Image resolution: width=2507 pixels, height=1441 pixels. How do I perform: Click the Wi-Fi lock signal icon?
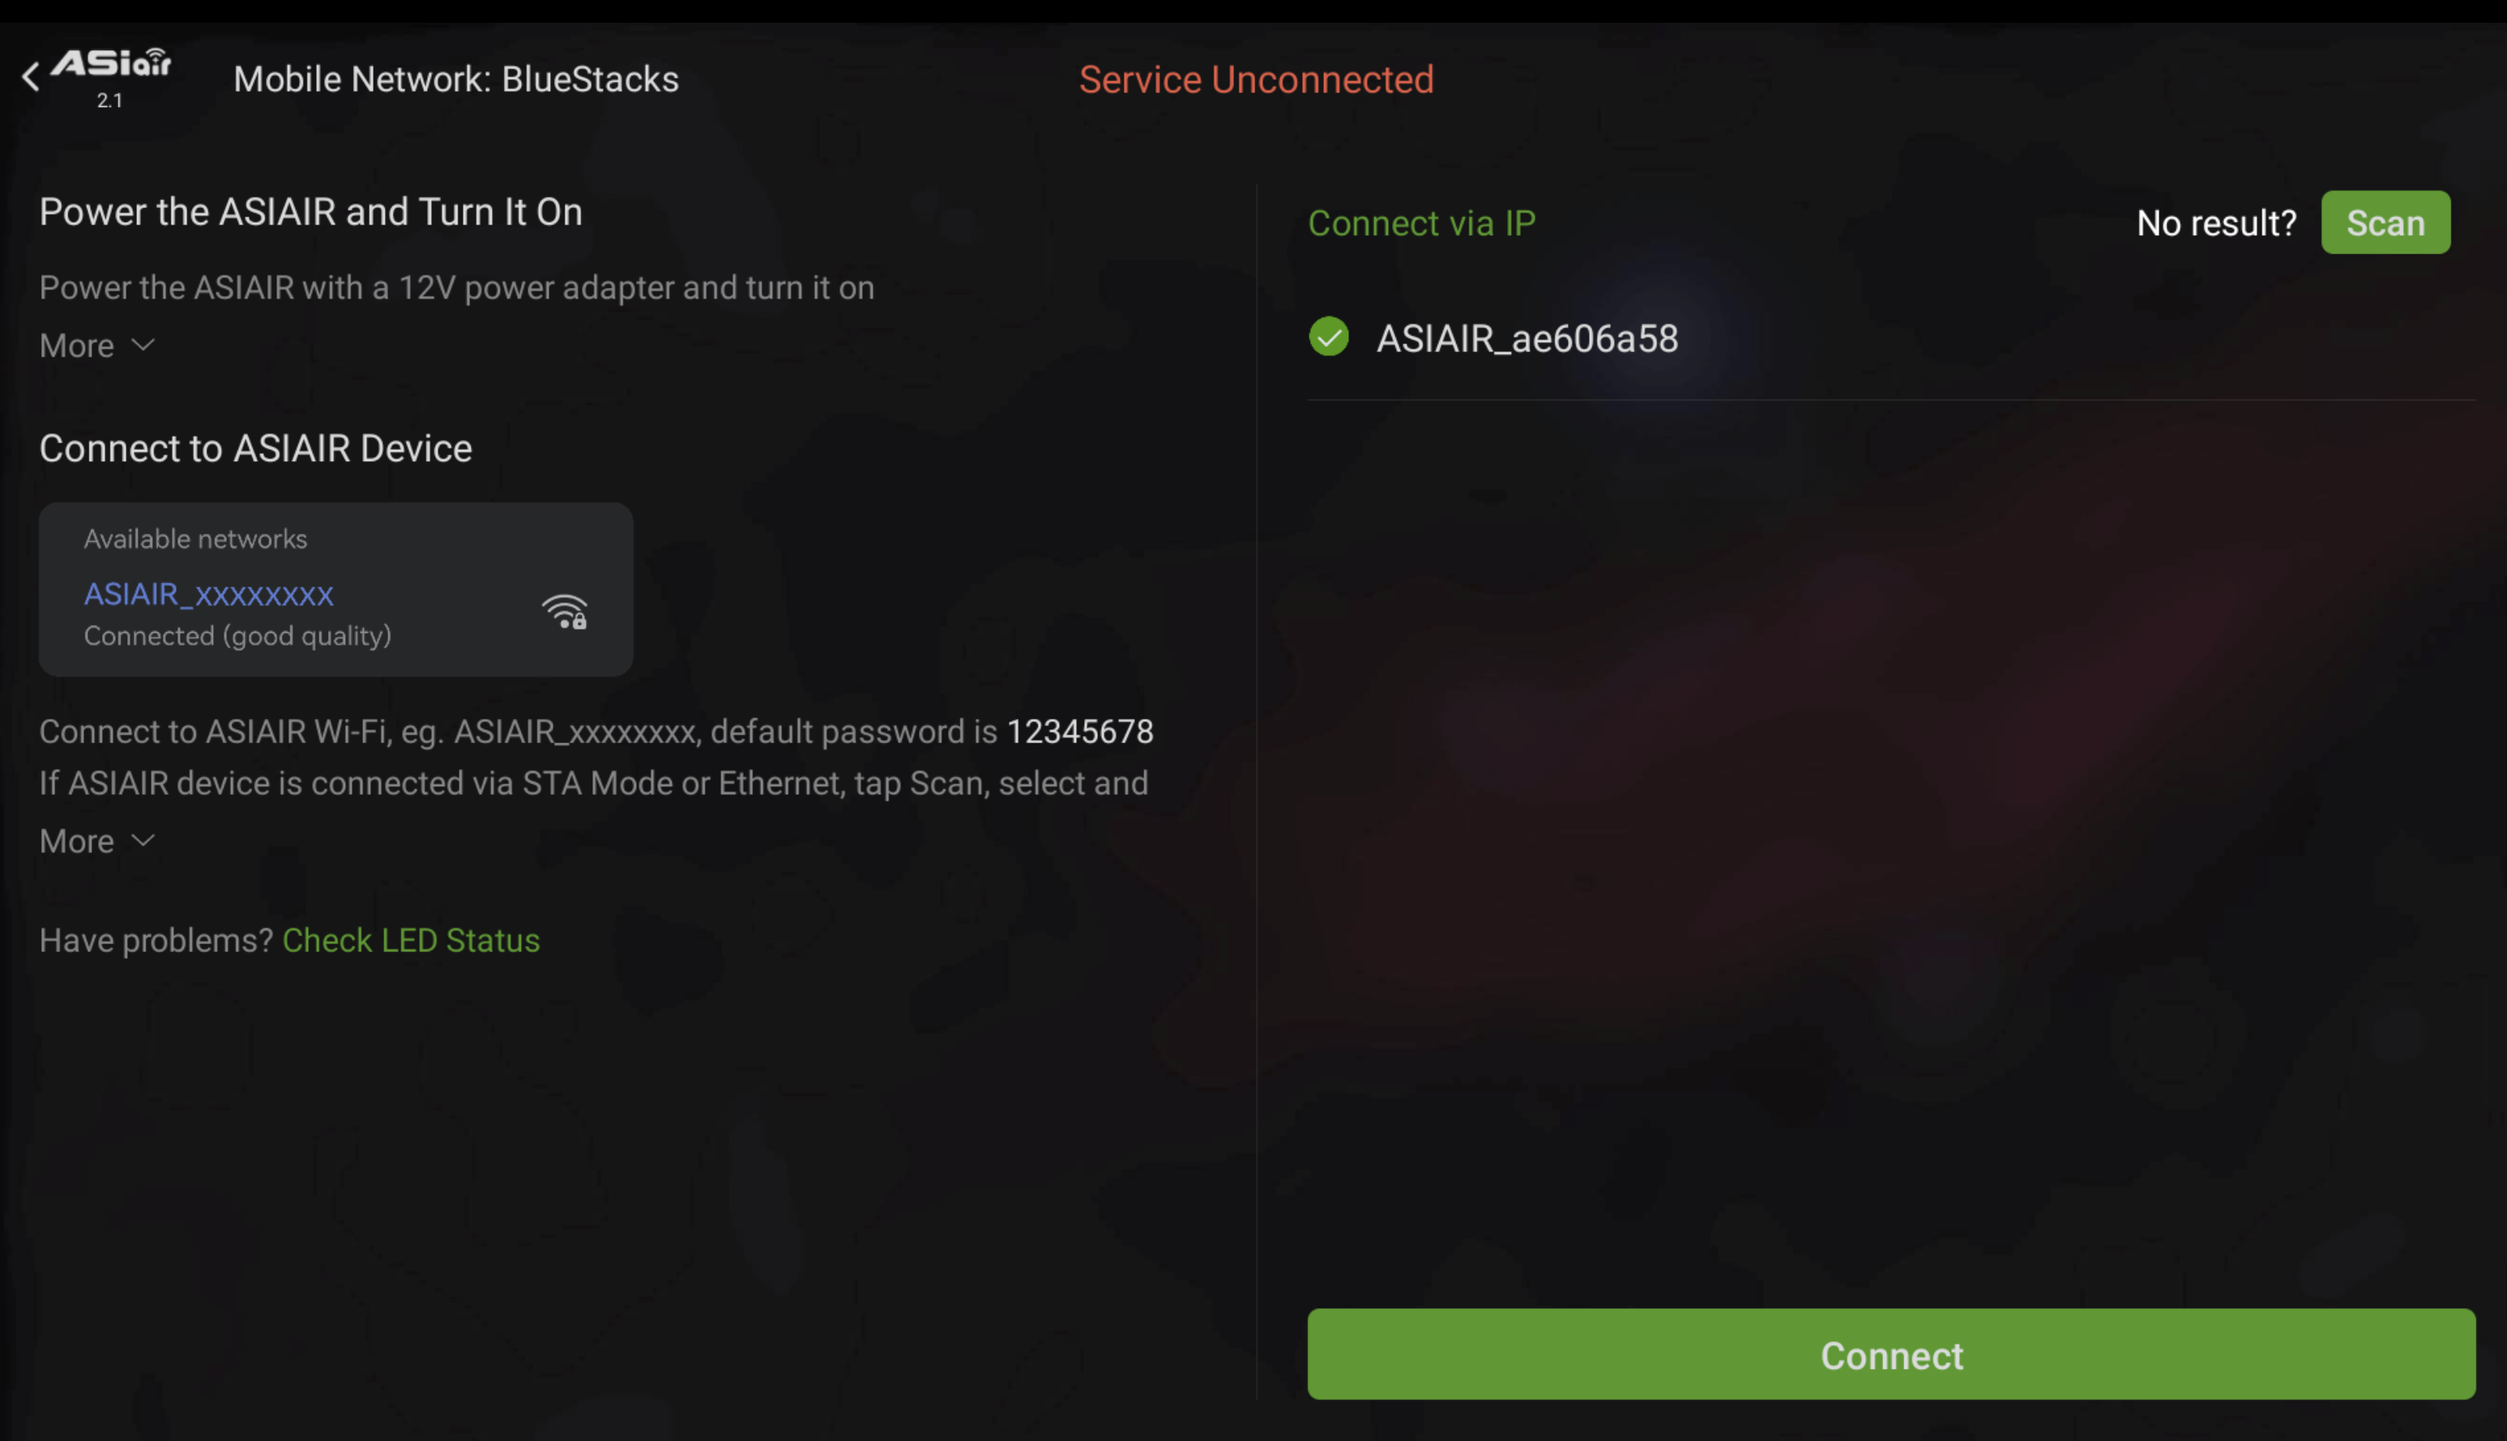pos(565,612)
